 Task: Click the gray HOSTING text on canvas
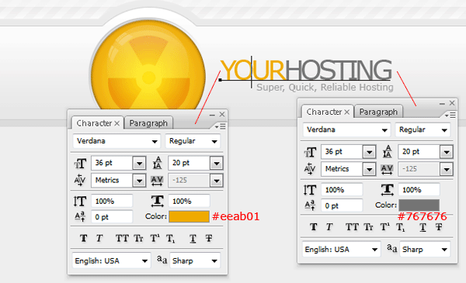click(339, 70)
